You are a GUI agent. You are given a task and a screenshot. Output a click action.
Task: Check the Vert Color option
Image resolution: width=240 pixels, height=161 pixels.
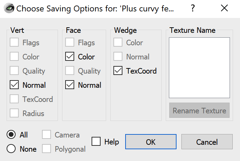(15, 57)
